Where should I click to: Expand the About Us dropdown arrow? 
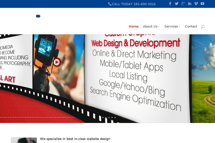click(159, 27)
